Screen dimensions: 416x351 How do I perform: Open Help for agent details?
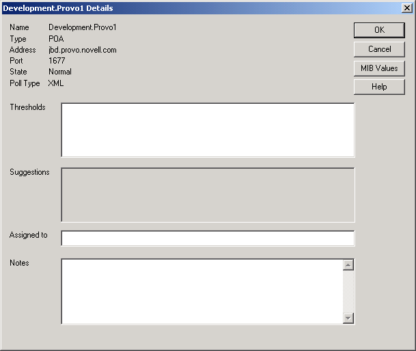pyautogui.click(x=379, y=87)
